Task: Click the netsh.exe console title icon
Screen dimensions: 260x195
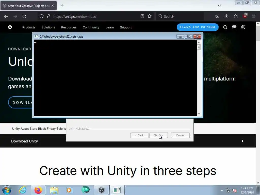Action: tap(36, 36)
